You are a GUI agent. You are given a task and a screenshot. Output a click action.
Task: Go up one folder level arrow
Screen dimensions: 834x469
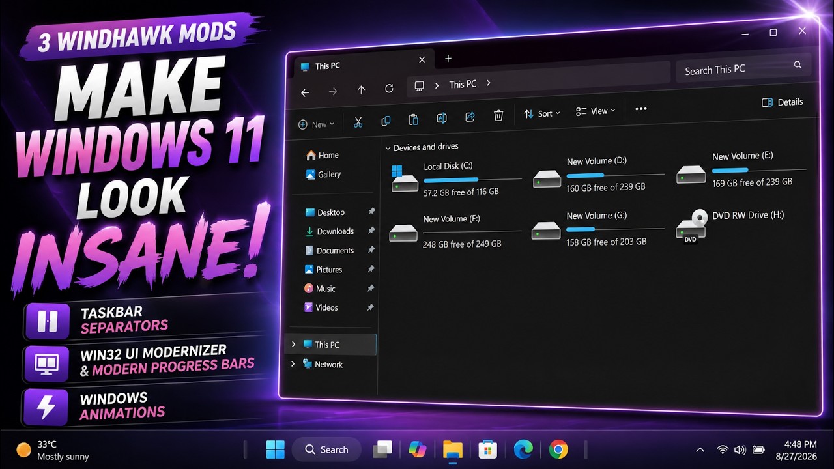(x=361, y=90)
